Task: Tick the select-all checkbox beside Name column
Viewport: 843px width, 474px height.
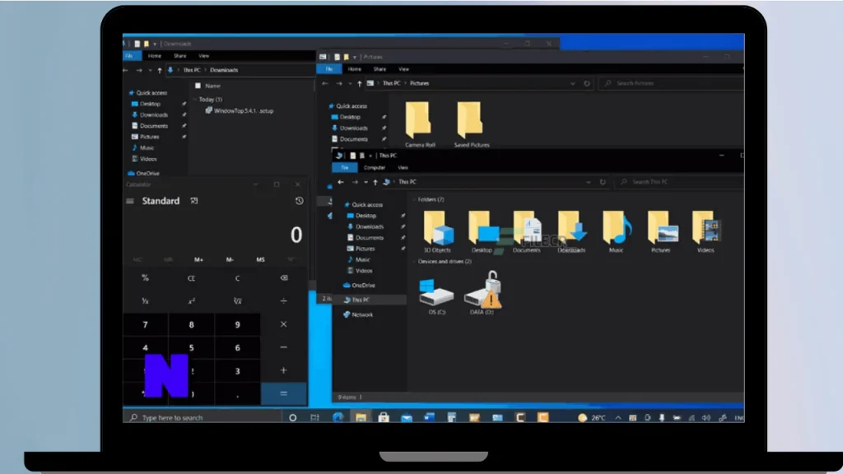Action: pos(198,86)
